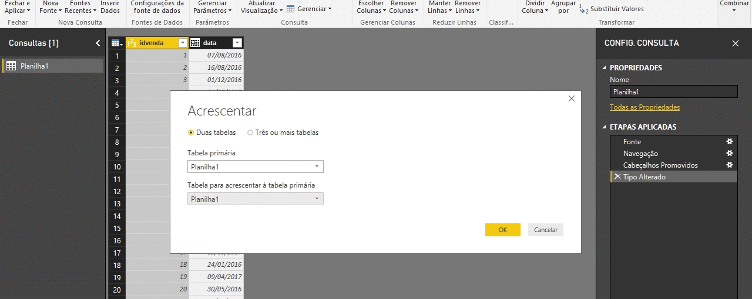Screen dimensions: 752x299
Task: Click the Cancelar button in the Acrescentar dialog
Action: coord(546,230)
